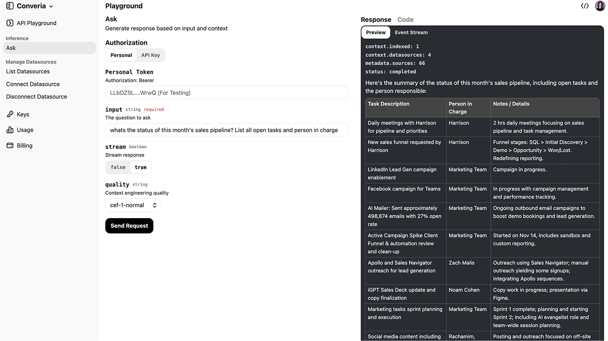Open the quality cef-1-normal dropdown
Screen dimensions: 608x341
[133, 205]
